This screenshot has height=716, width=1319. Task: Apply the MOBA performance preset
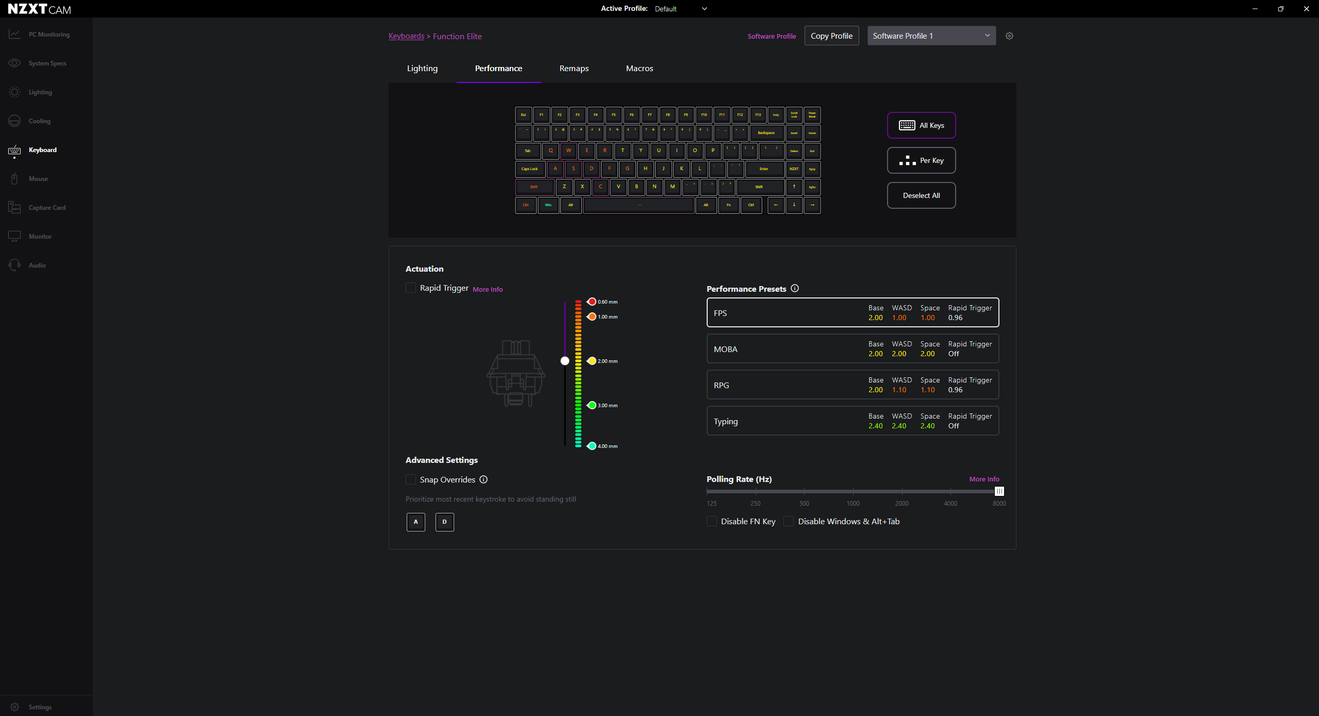[x=853, y=348]
